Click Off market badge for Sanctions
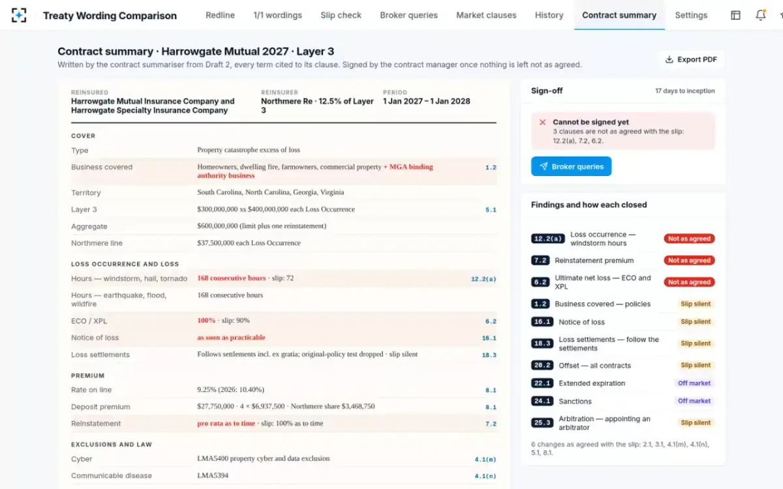 click(694, 401)
